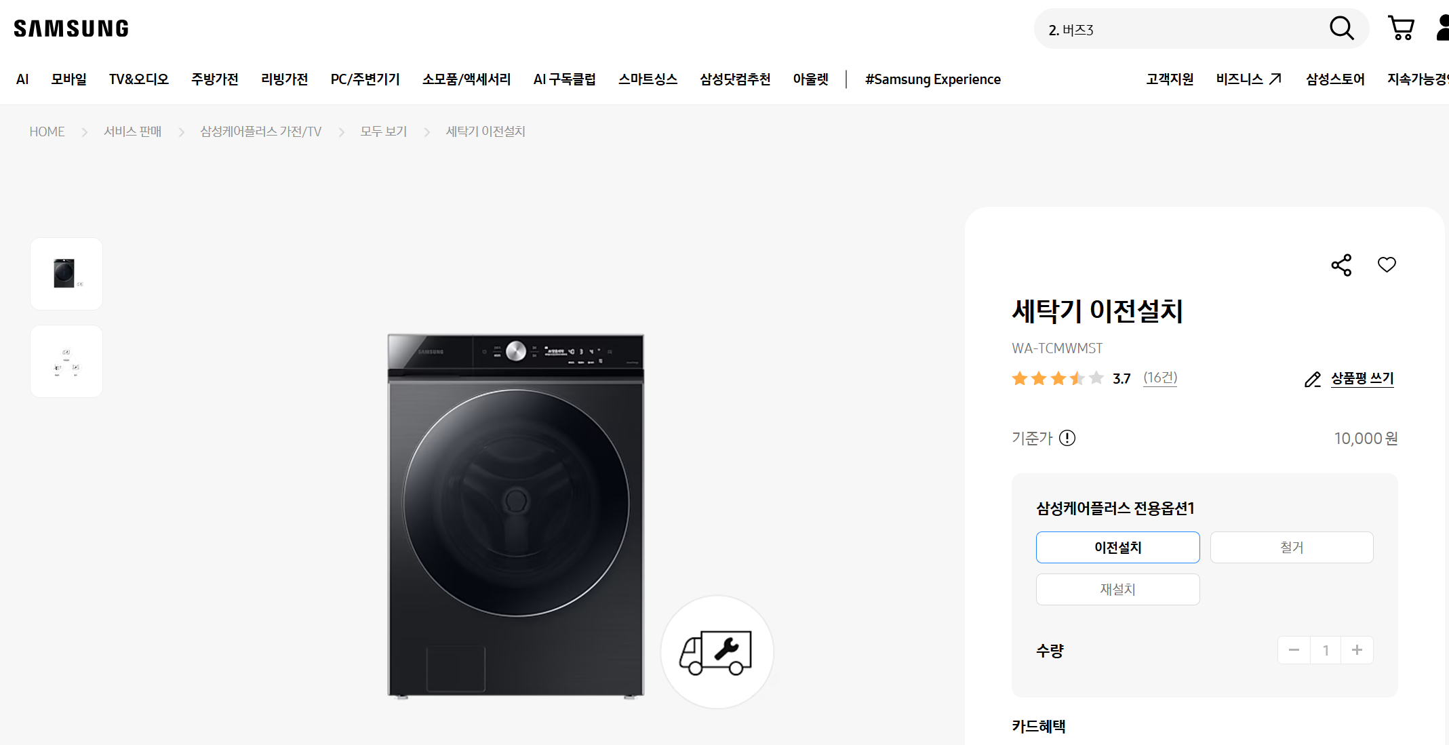Image resolution: width=1449 pixels, height=745 pixels.
Task: Click the 기준가 info icon
Action: pyautogui.click(x=1067, y=439)
